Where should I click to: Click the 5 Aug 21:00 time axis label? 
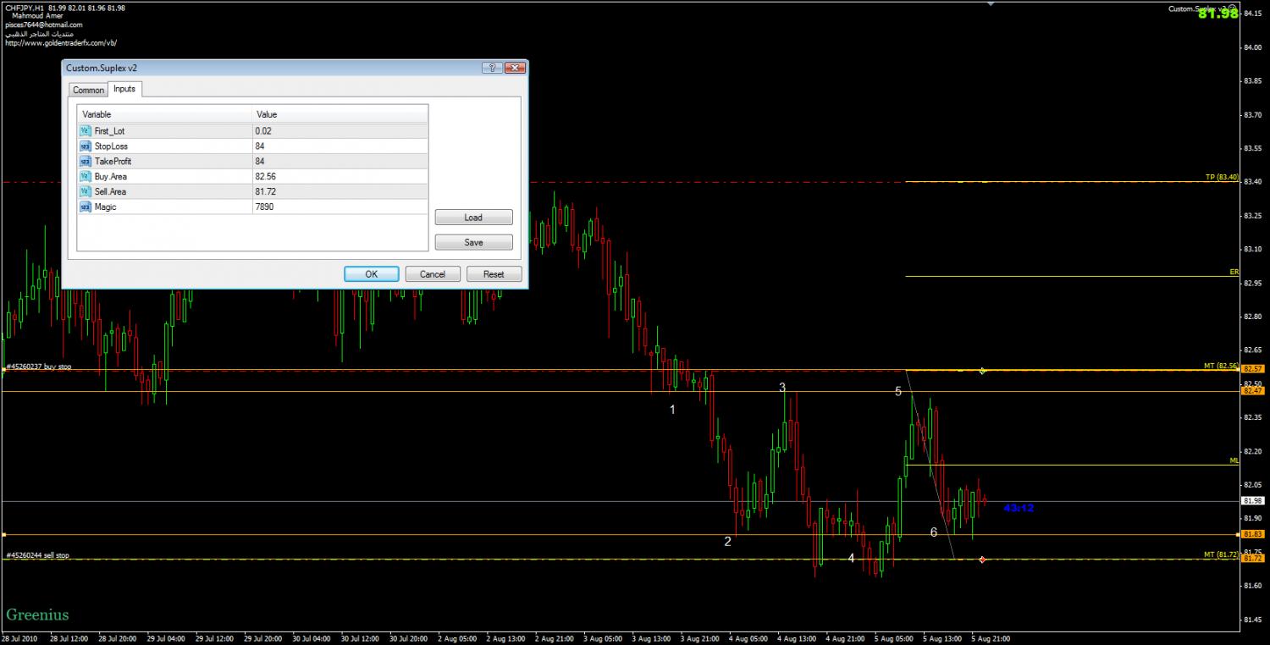989,638
